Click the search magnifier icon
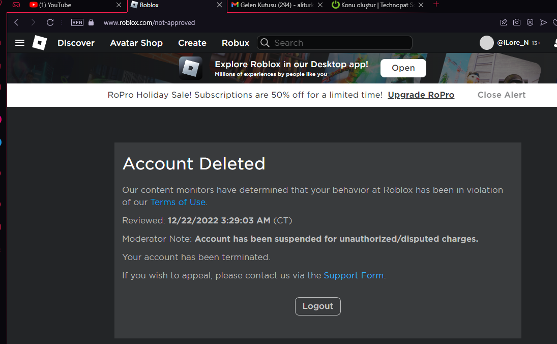The width and height of the screenshot is (557, 344). tap(265, 43)
